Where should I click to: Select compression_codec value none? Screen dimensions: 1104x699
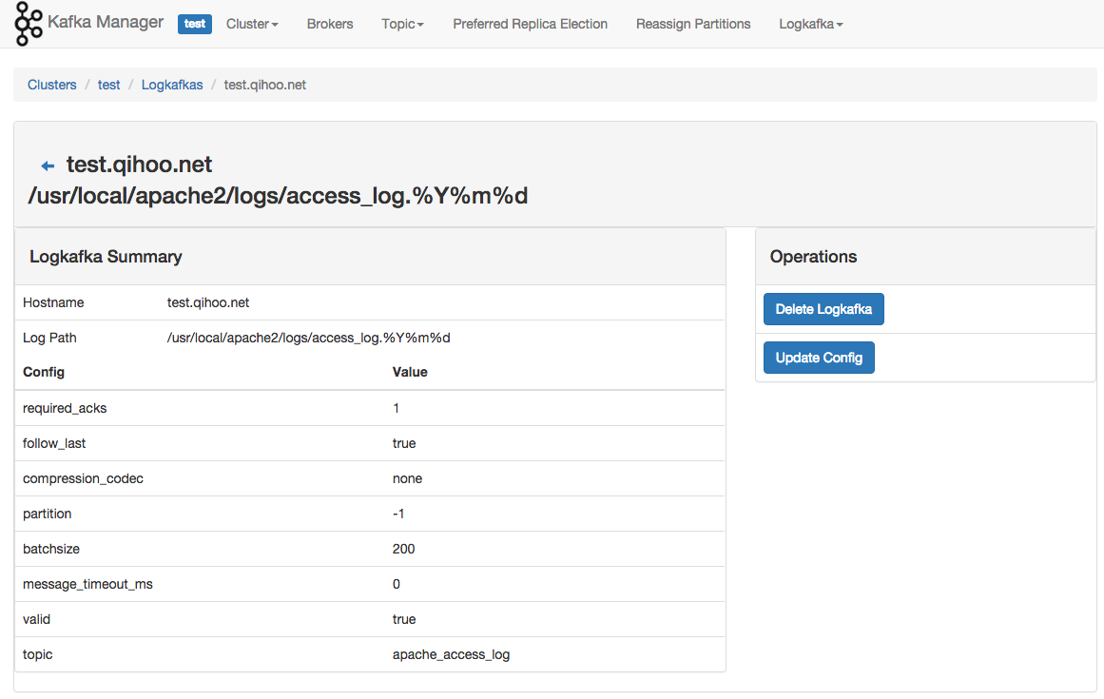pyautogui.click(x=408, y=478)
